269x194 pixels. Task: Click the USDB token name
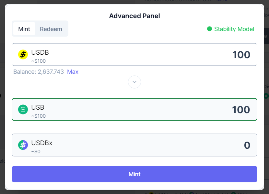pos(40,52)
